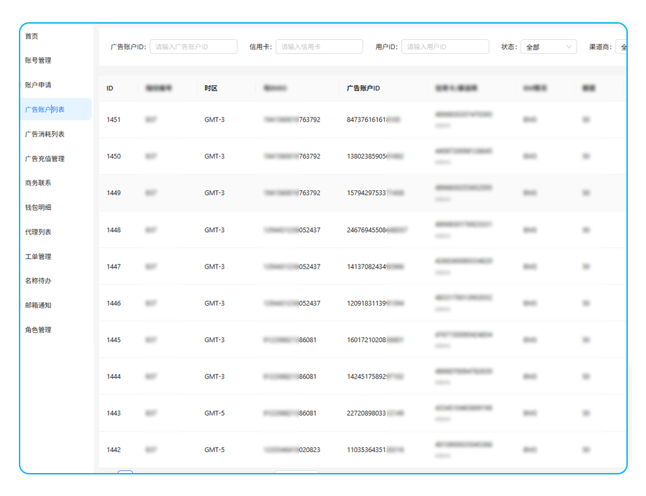Click the 广告账户ID input field
This screenshot has width=646, height=496.
click(193, 47)
